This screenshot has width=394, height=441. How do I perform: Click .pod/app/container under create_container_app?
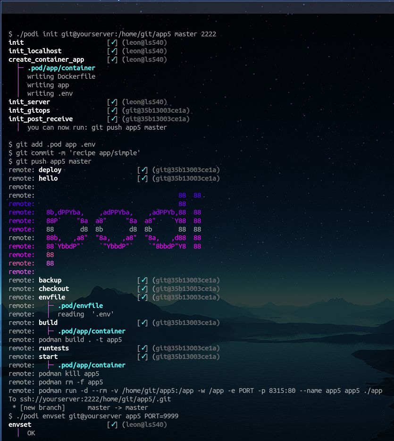[61, 68]
